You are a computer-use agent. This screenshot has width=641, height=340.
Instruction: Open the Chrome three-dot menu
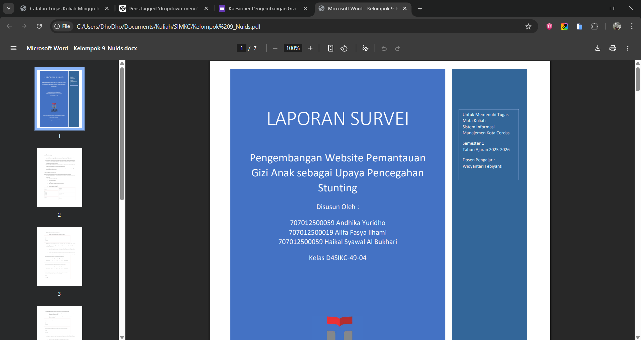(632, 26)
